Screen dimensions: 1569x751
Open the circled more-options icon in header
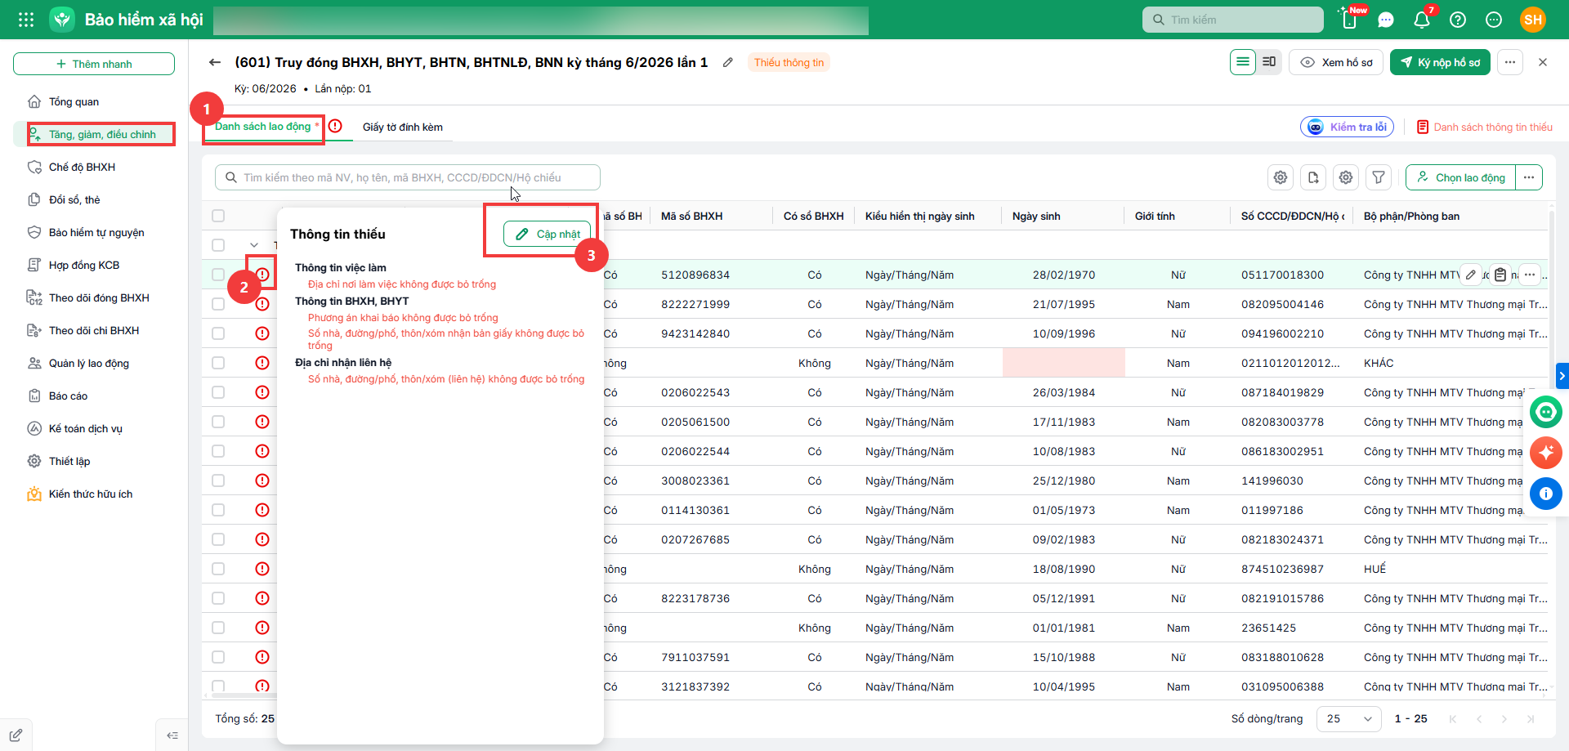pyautogui.click(x=1494, y=20)
